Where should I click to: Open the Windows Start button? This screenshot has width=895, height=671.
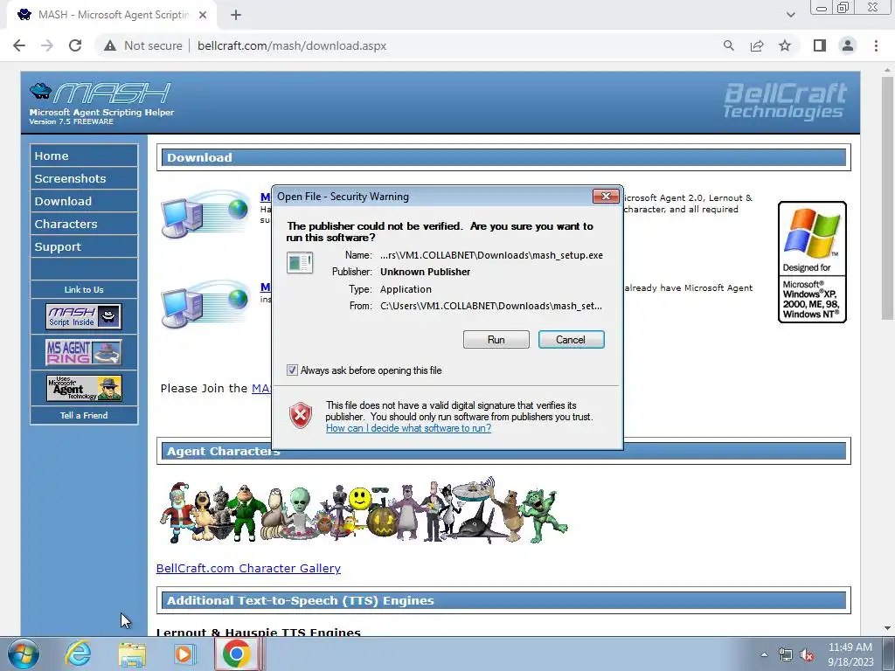pyautogui.click(x=24, y=654)
